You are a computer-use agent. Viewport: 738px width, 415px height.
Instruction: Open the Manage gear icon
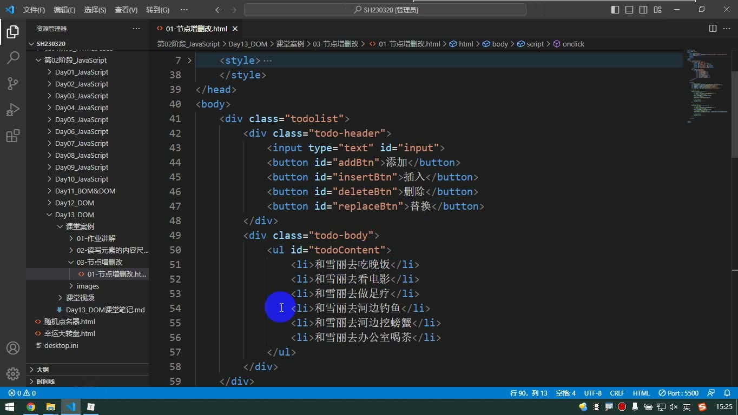coord(13,373)
